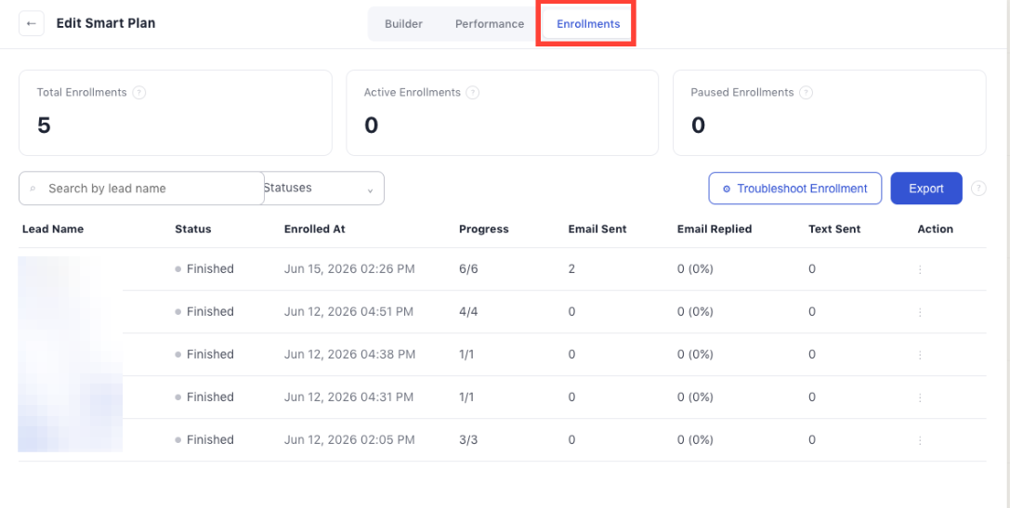The width and height of the screenshot is (1010, 508).
Task: Switch to the Performance tab
Action: click(490, 24)
